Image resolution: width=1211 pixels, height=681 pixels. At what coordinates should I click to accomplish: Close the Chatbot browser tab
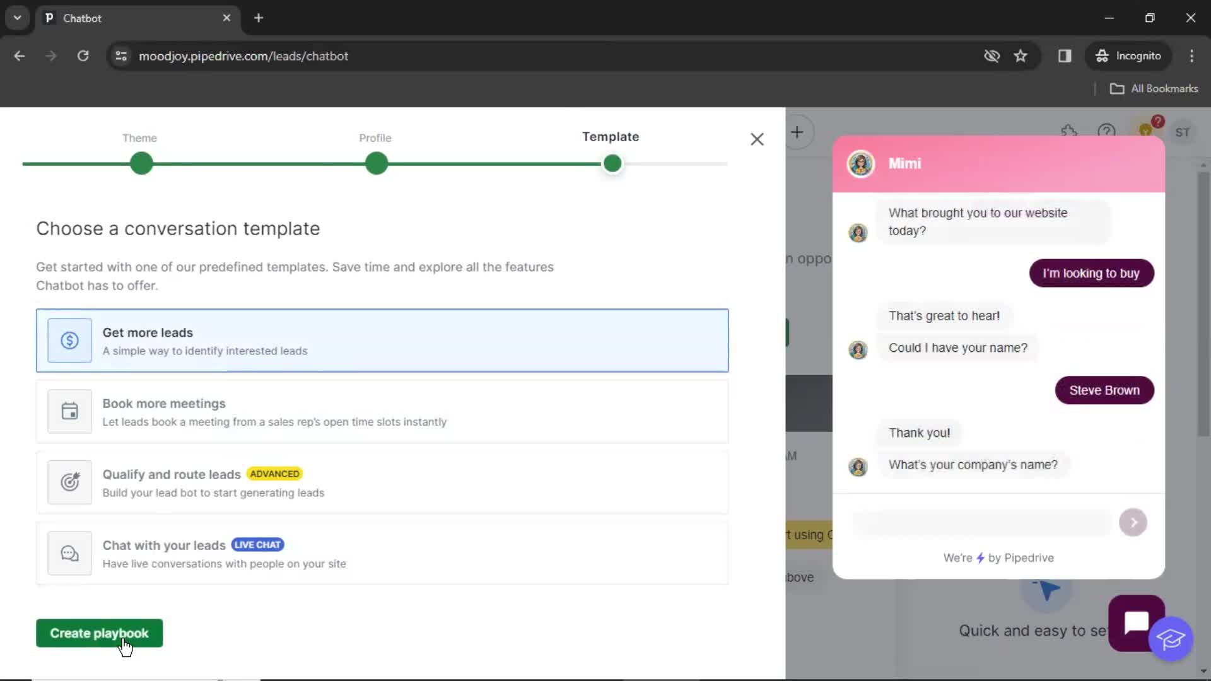click(226, 18)
